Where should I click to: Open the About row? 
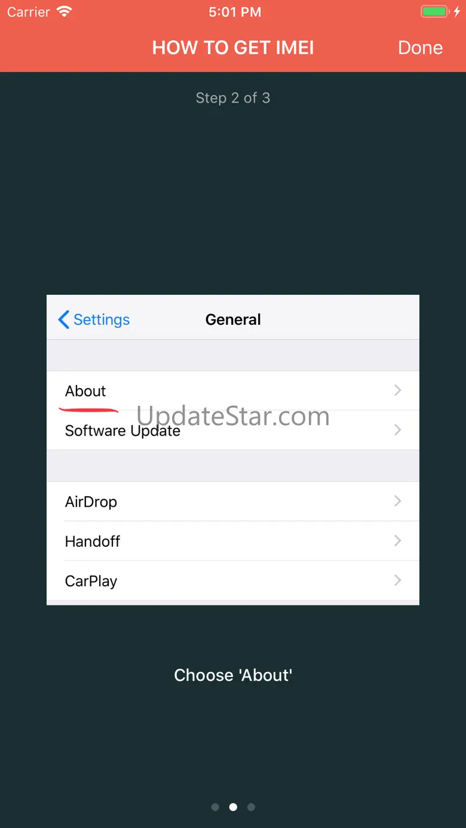pos(233,390)
